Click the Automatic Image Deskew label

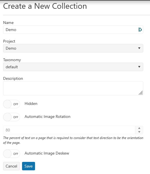point(47,153)
